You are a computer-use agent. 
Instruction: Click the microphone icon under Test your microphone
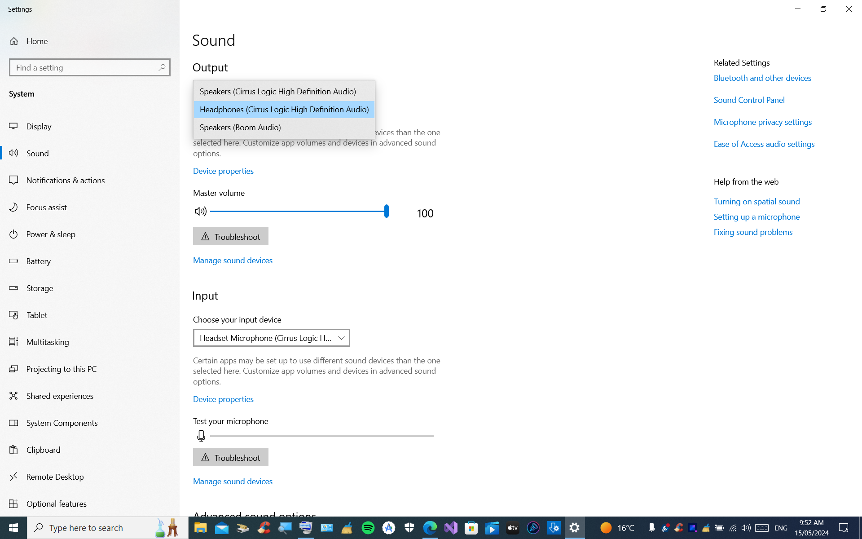tap(201, 435)
